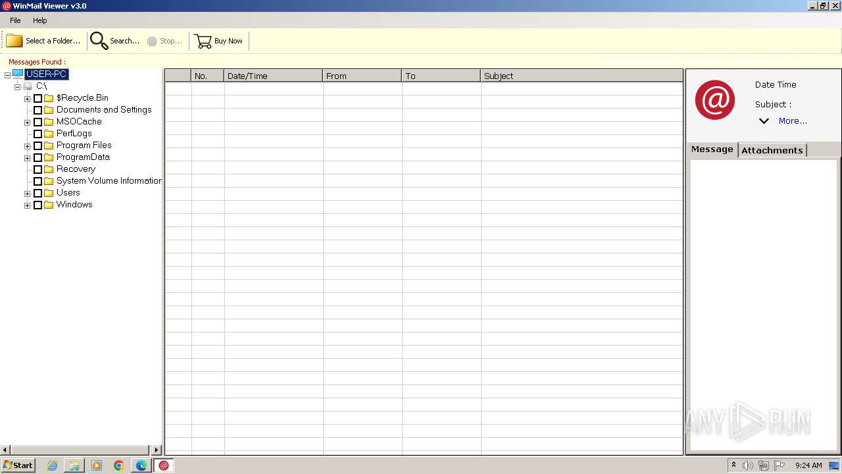This screenshot has height=474, width=842.
Task: Open the Help menu
Action: 40,20
